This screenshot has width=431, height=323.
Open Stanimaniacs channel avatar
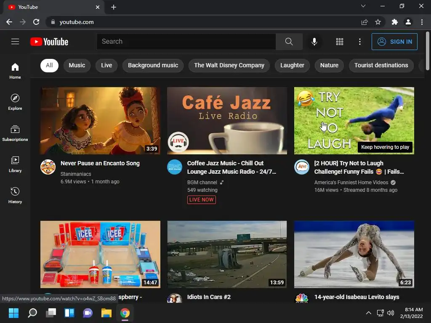point(48,167)
